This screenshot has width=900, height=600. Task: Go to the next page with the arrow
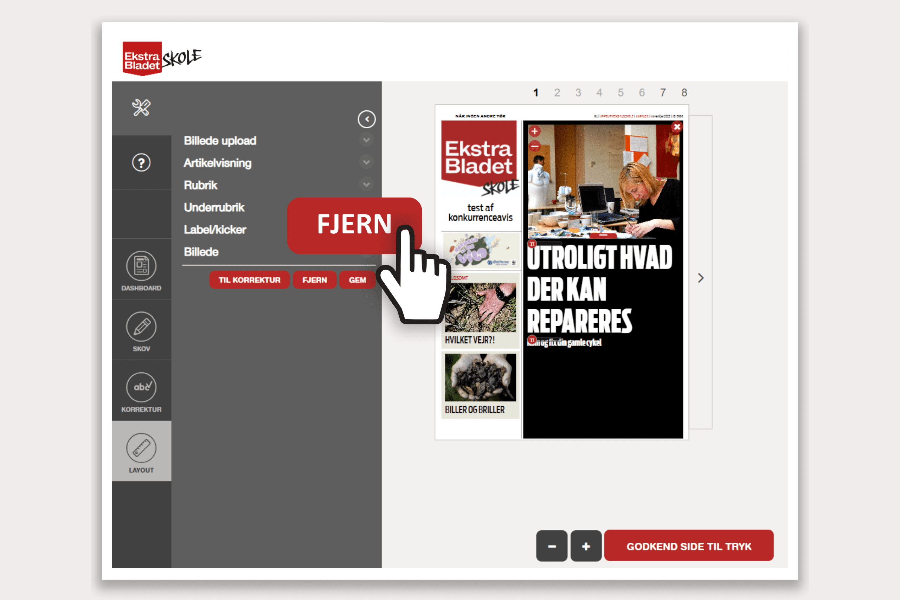coord(701,278)
